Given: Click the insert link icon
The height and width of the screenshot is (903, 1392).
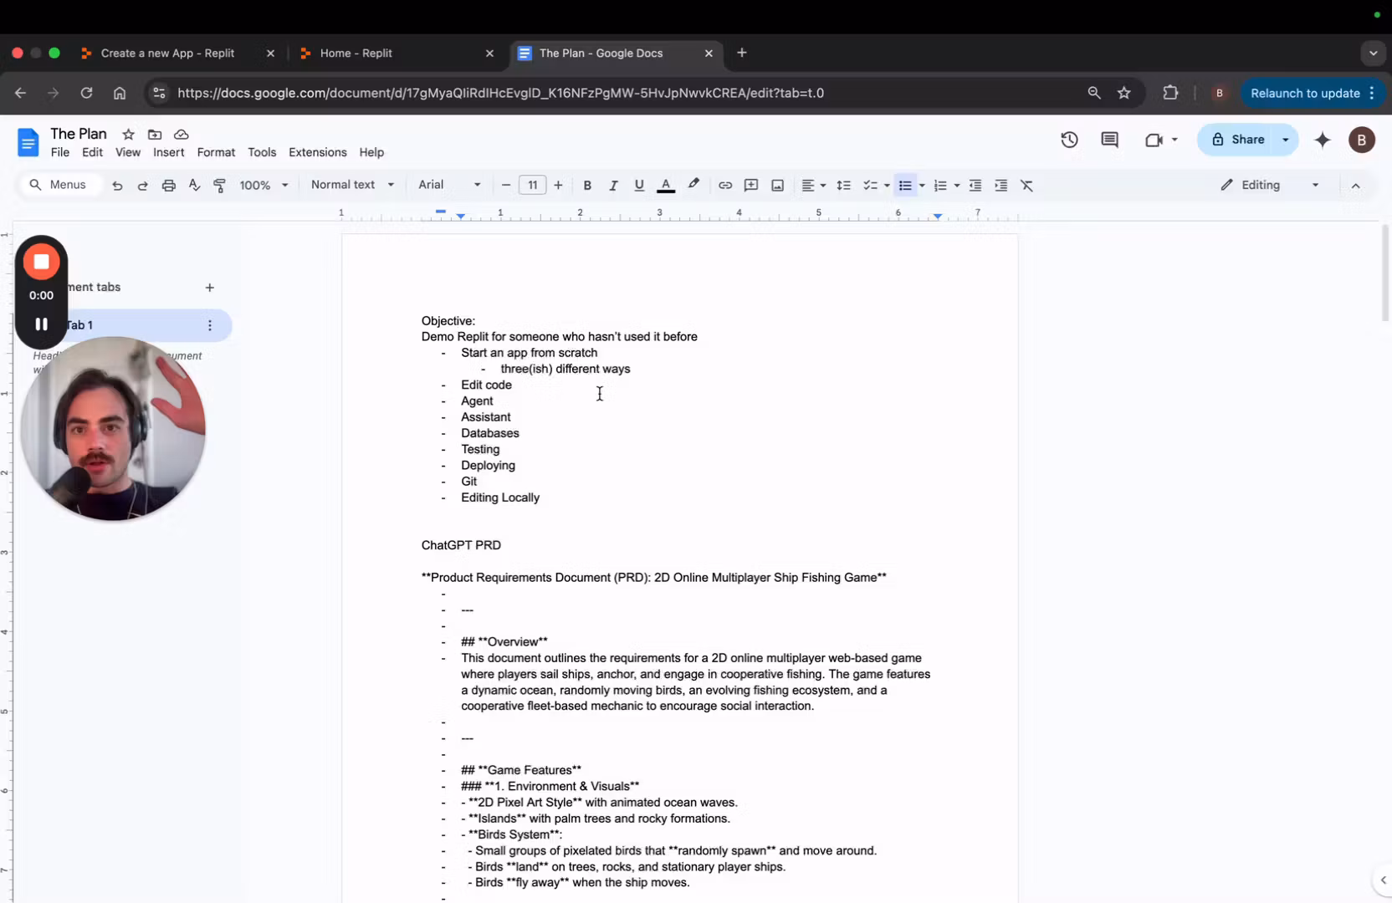Looking at the screenshot, I should pyautogui.click(x=725, y=186).
